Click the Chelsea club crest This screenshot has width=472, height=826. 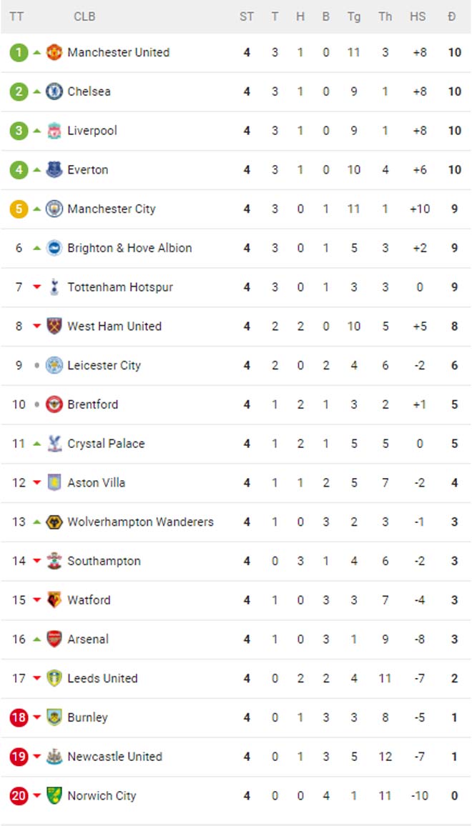[54, 91]
